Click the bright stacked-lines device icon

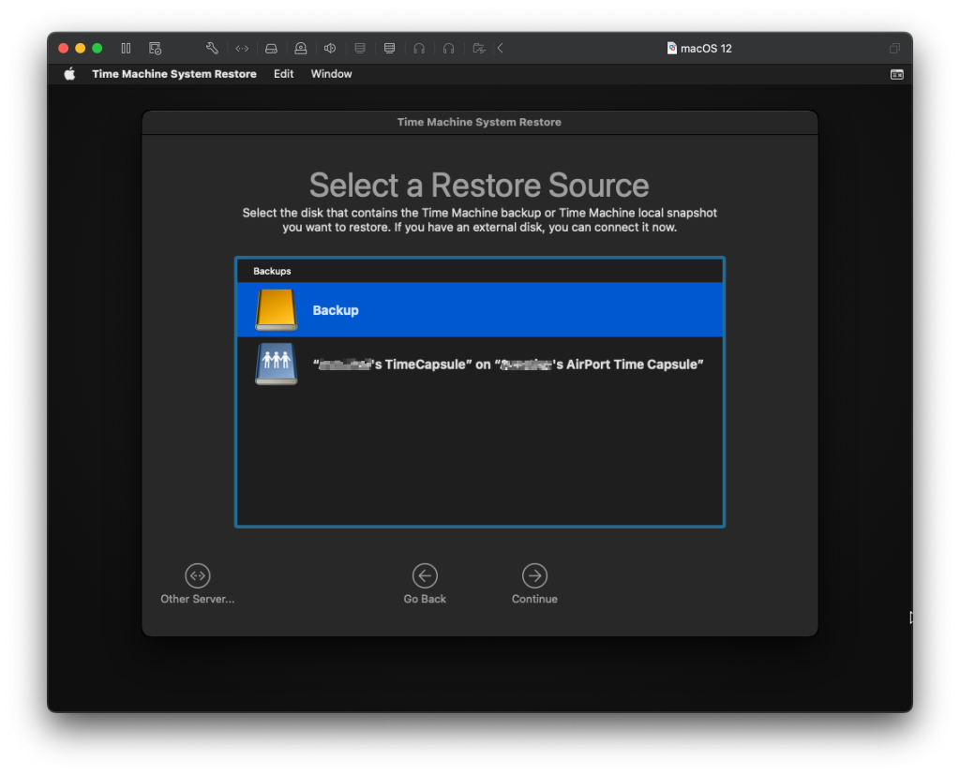click(389, 49)
